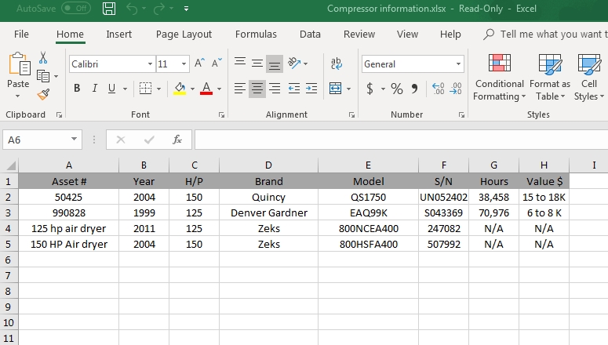608x345 pixels.
Task: Apply the Comma Style icon
Action: click(414, 89)
